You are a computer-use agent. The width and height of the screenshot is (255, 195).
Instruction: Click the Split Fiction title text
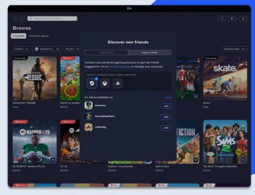pos(162,166)
